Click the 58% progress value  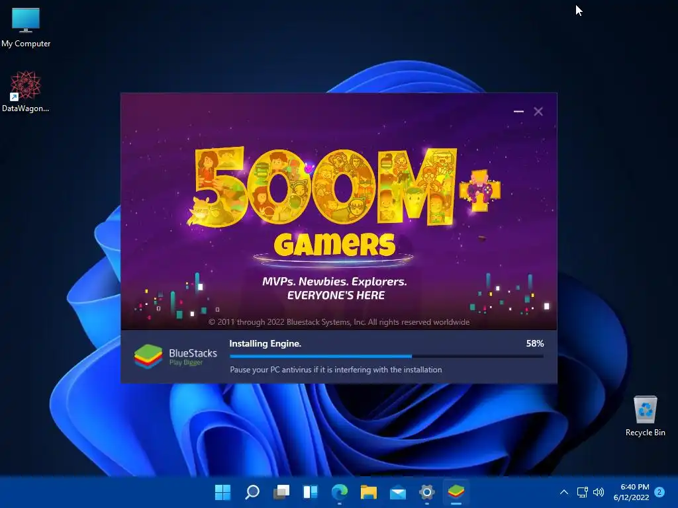coord(535,343)
